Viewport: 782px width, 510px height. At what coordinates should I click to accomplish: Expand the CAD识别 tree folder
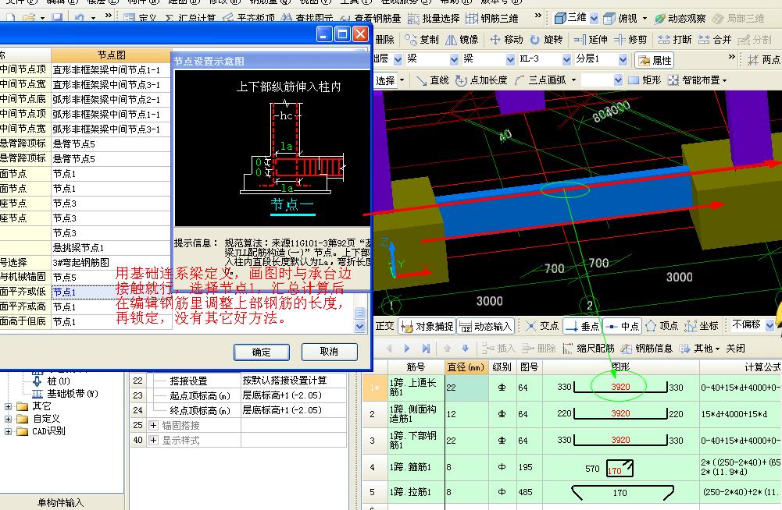click(x=8, y=431)
